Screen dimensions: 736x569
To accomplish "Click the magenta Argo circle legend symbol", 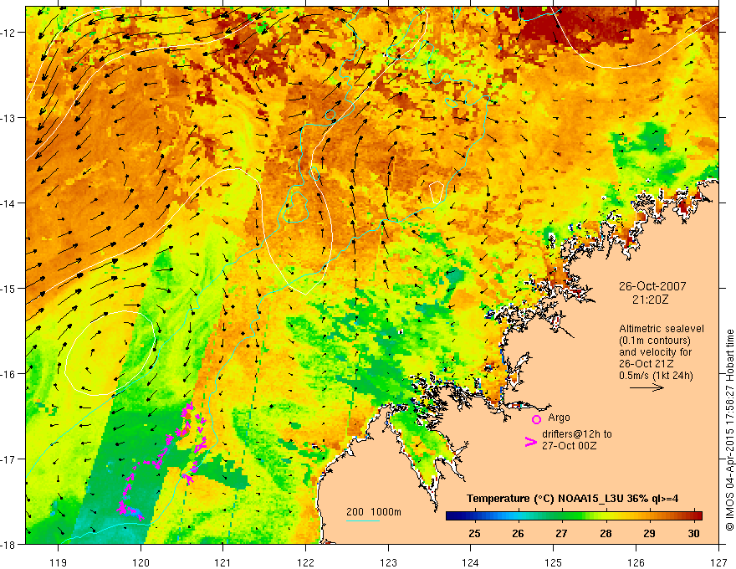I will point(536,419).
